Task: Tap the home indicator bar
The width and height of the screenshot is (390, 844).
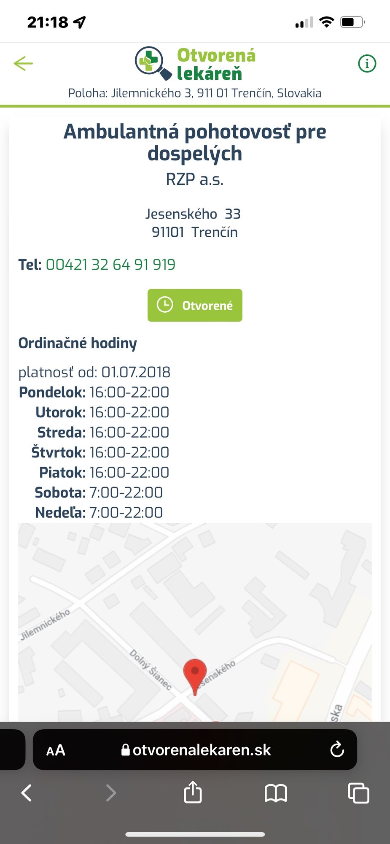Action: coord(195,834)
